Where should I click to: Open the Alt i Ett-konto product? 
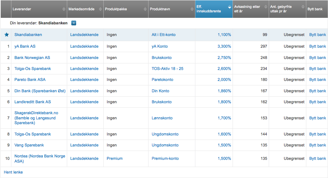(164, 35)
